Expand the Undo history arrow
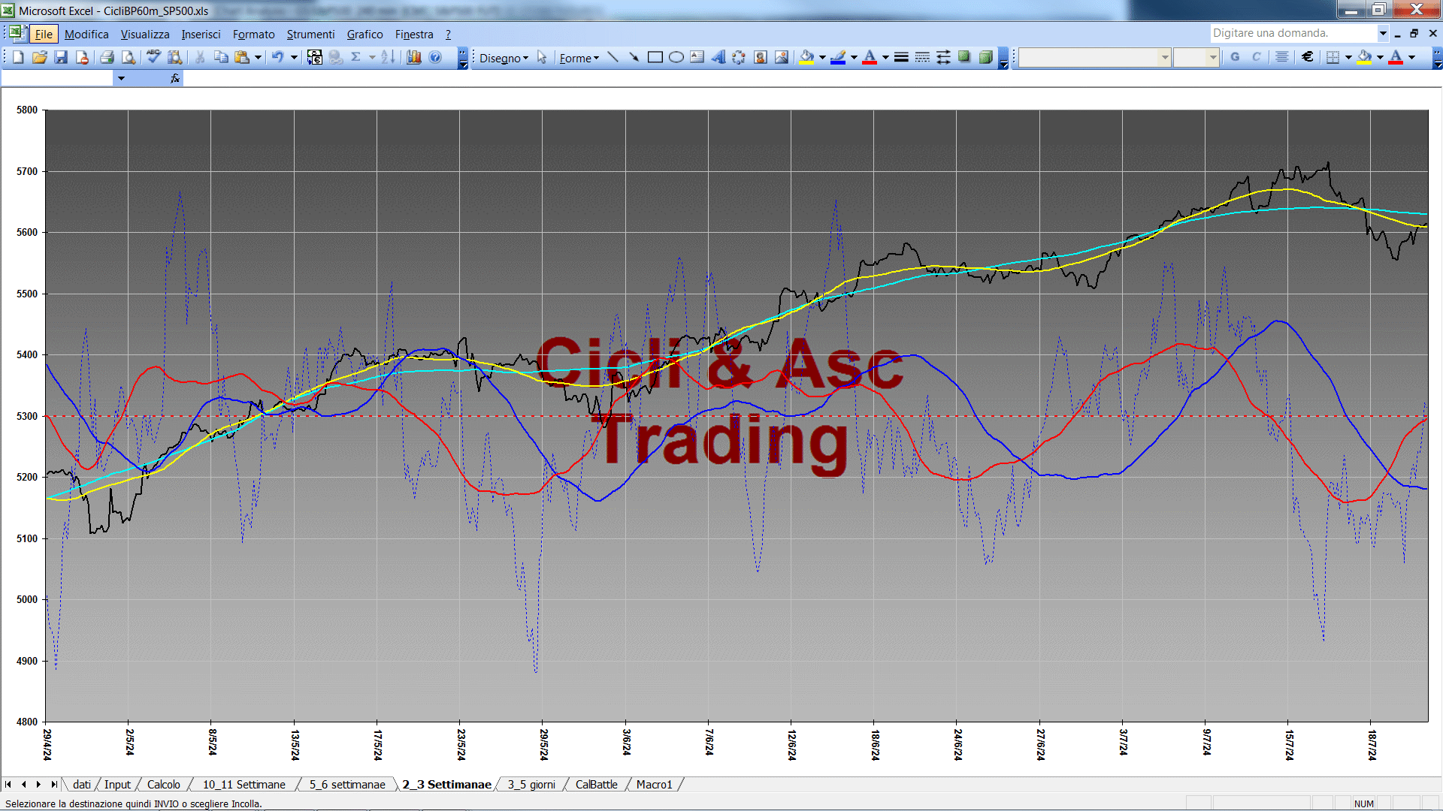 click(x=294, y=57)
